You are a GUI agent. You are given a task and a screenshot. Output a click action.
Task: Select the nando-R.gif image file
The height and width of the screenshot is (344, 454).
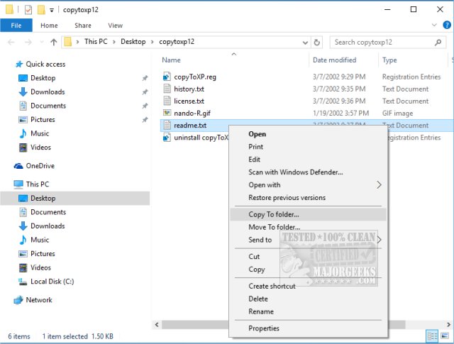click(x=192, y=113)
